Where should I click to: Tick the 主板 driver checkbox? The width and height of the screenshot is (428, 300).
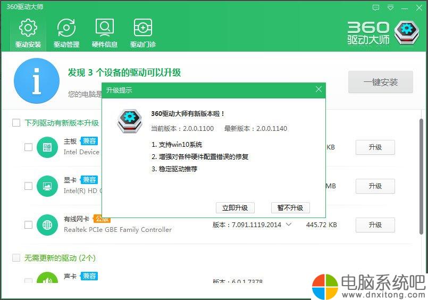[x=28, y=147]
